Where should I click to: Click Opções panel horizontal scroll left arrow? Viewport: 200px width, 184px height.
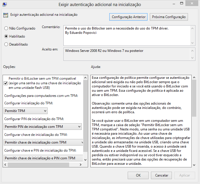(5, 165)
